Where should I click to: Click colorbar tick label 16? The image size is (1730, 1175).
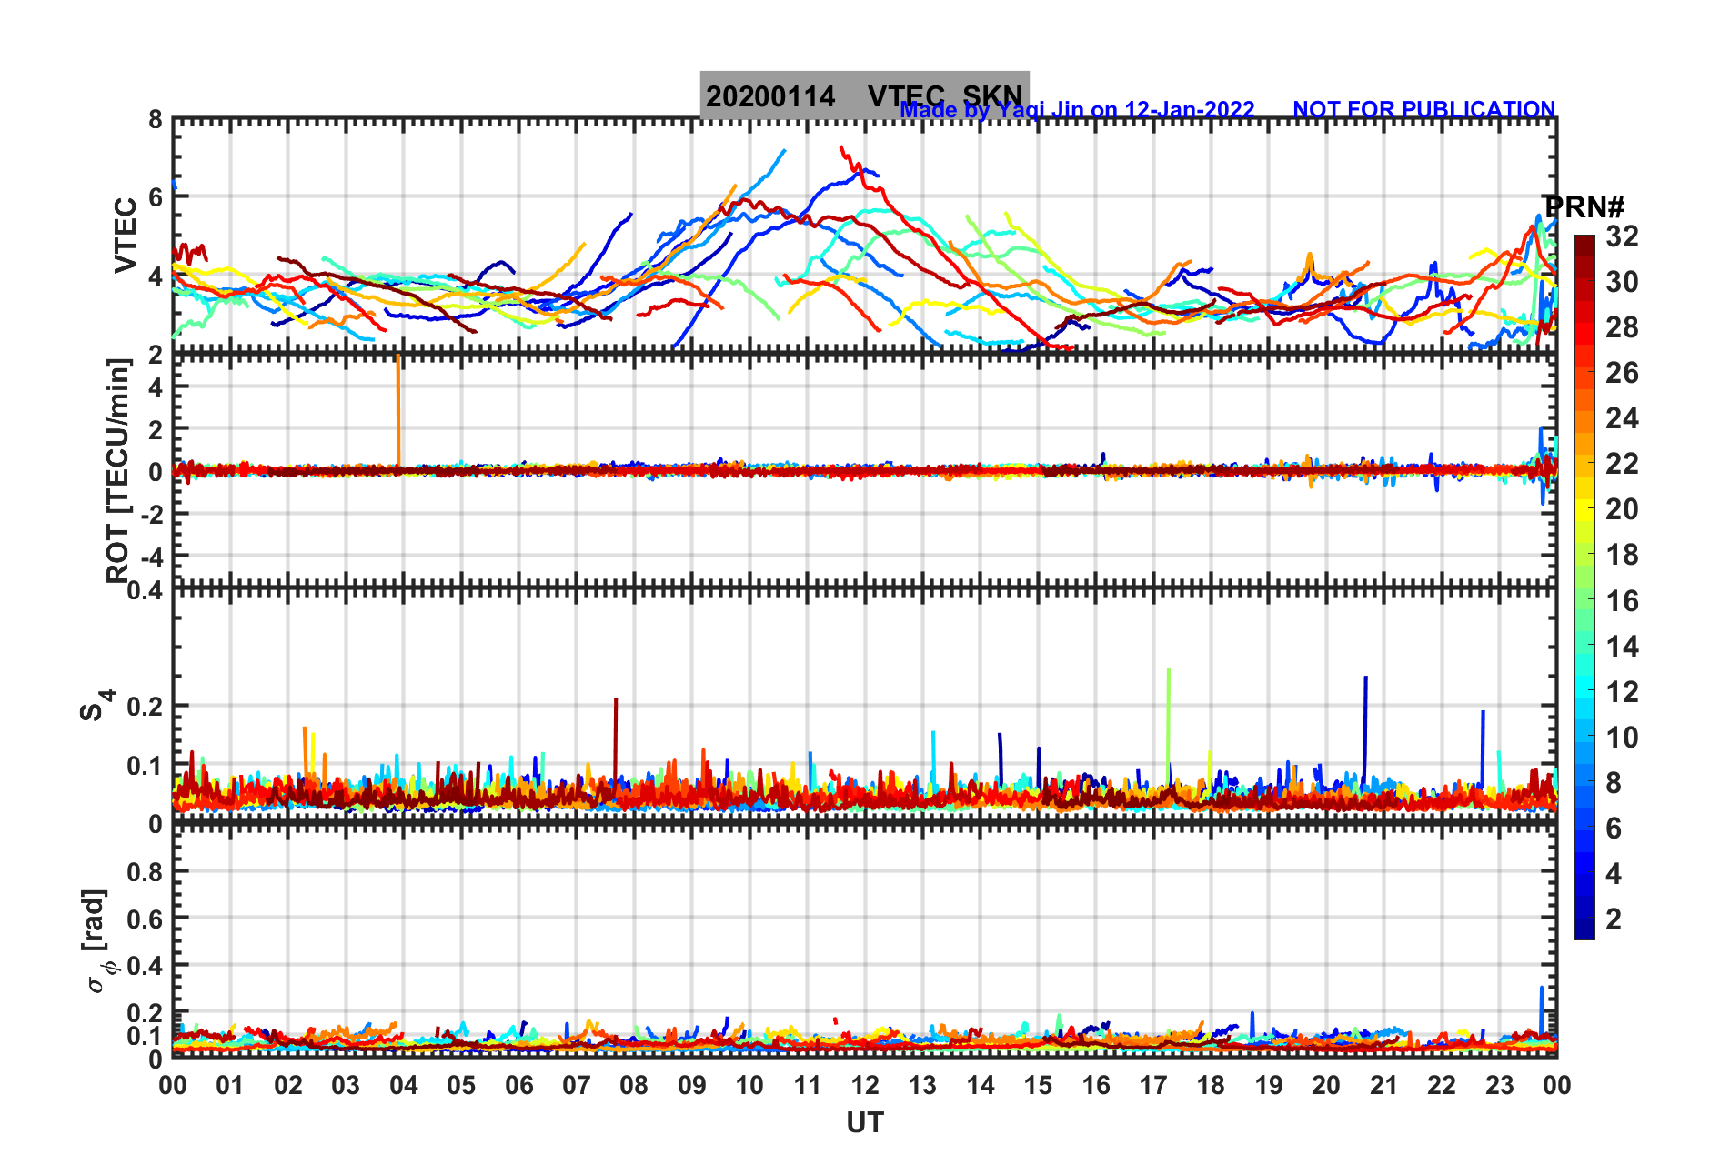1622,601
